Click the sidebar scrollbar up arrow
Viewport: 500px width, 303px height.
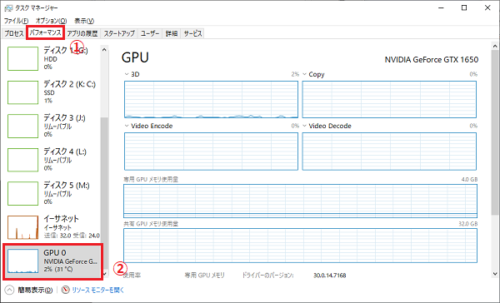click(104, 50)
